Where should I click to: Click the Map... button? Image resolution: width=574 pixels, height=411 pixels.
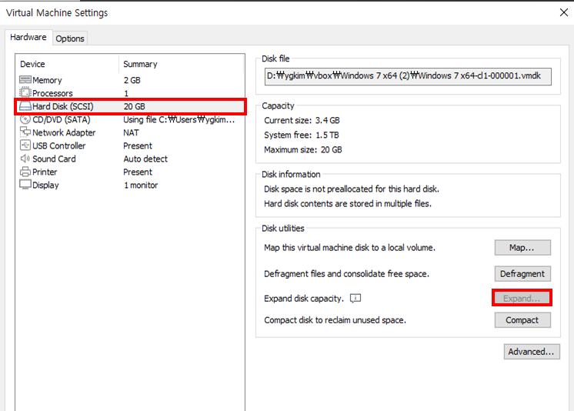pyautogui.click(x=522, y=248)
